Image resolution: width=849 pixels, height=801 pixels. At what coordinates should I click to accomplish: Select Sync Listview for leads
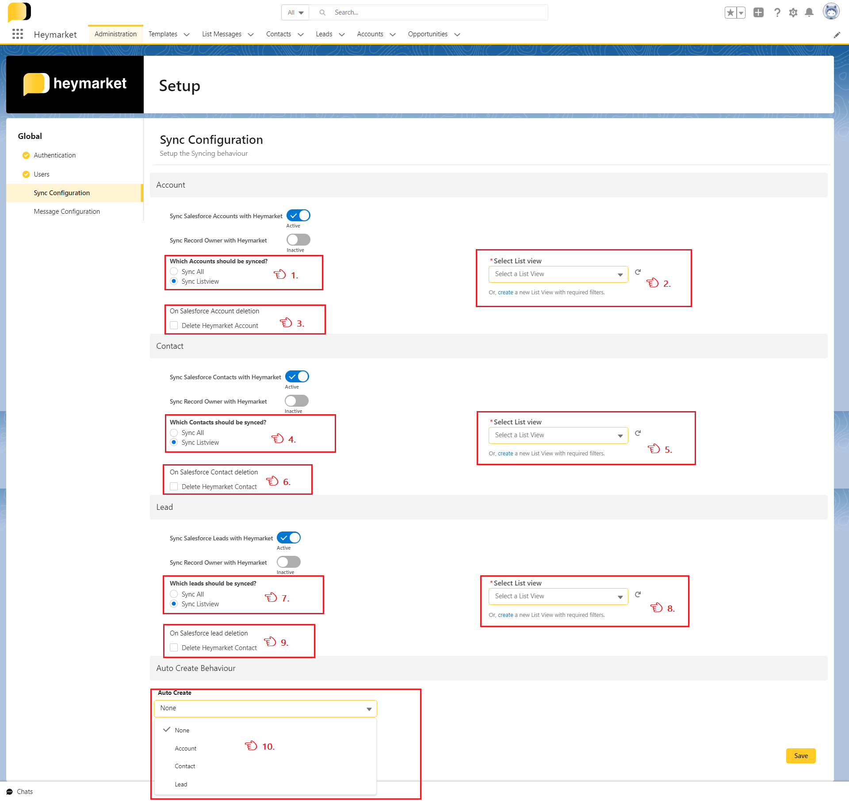click(174, 604)
